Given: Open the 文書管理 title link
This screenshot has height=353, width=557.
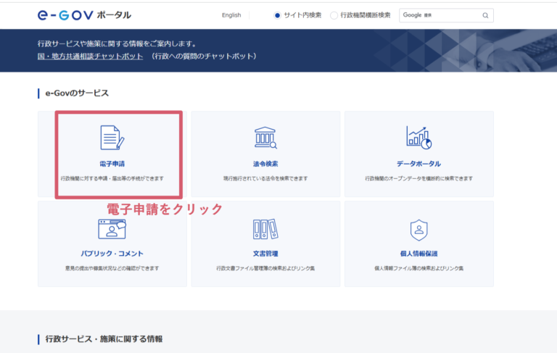Looking at the screenshot, I should (x=265, y=254).
